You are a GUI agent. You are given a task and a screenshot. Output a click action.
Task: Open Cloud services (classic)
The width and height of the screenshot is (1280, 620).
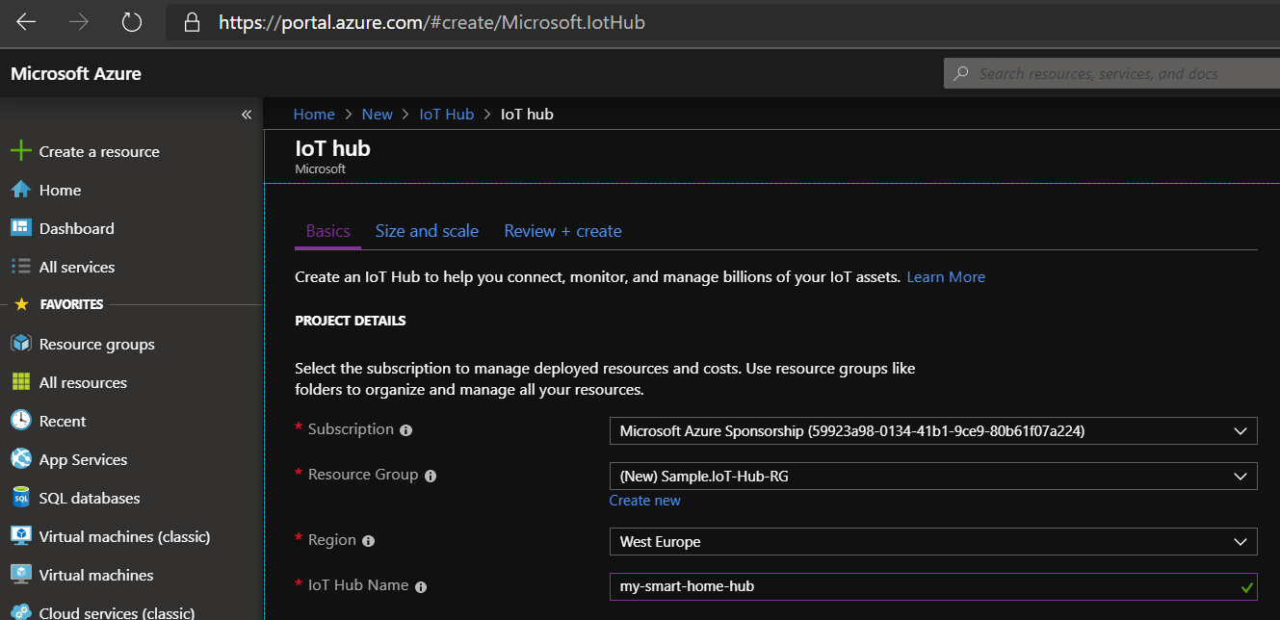point(104,610)
